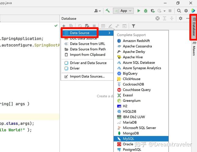This screenshot has height=152, width=197.
Task: Click the edit pencil icon in Database toolbar
Action: tap(110, 26)
